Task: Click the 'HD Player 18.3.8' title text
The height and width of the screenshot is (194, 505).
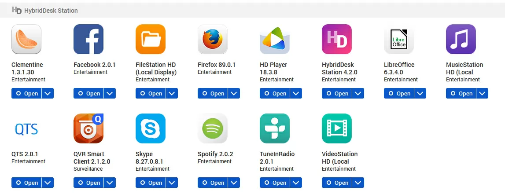Action: [x=273, y=68]
